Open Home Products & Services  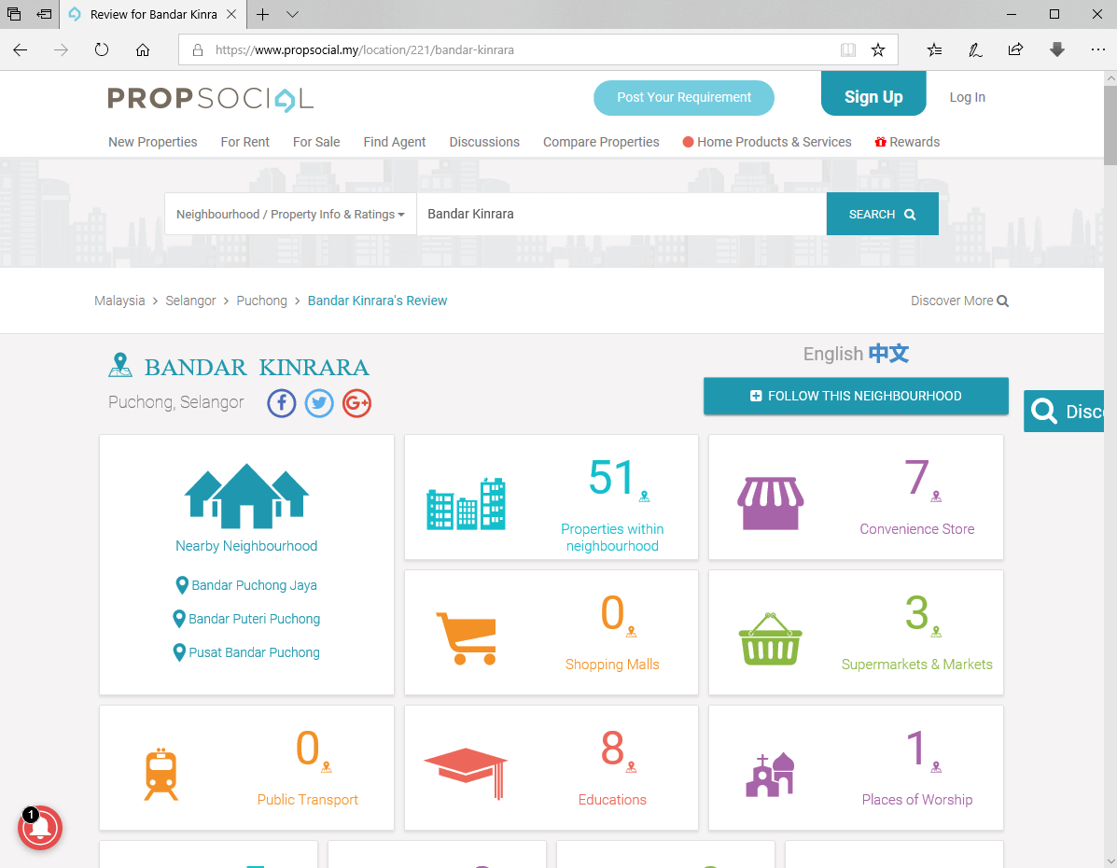click(767, 142)
